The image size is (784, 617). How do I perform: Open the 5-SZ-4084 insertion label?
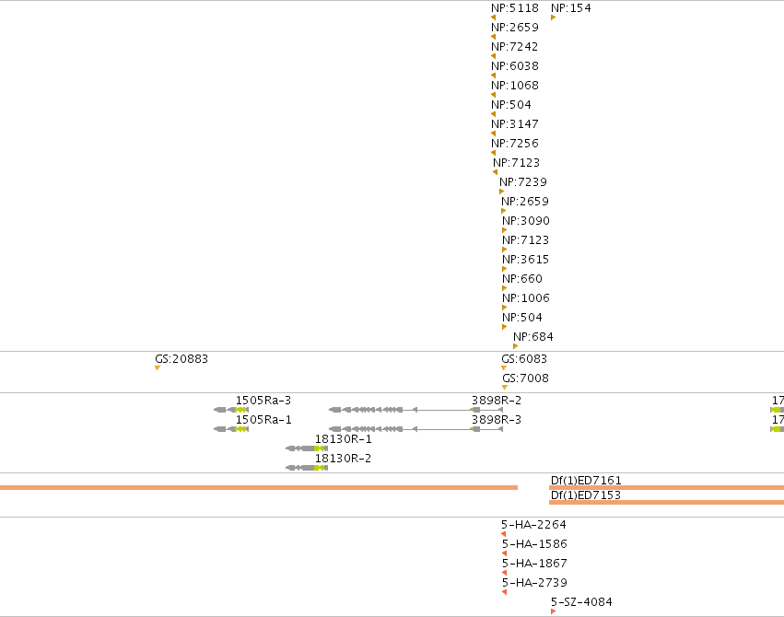point(581,601)
